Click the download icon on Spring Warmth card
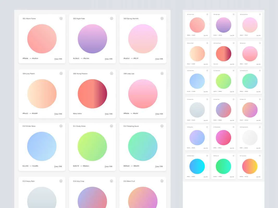278x208 pixels. click(x=162, y=18)
